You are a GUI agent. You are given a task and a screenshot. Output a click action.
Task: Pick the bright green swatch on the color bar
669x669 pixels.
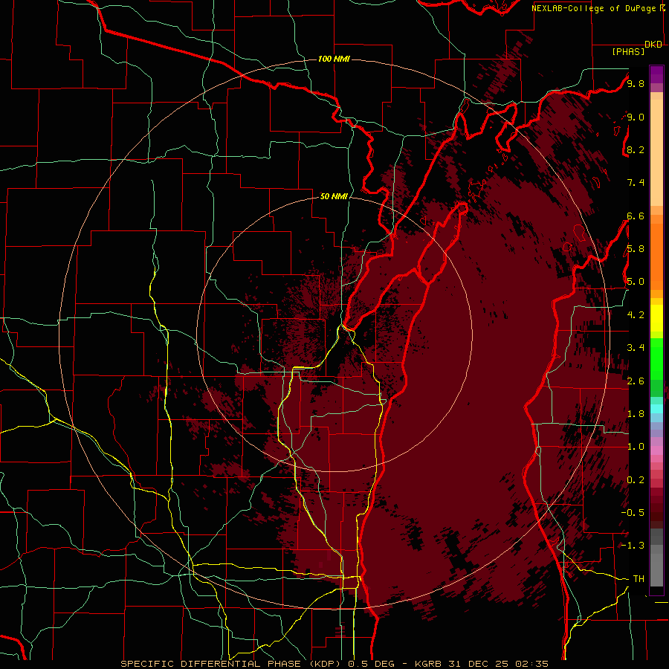(656, 358)
